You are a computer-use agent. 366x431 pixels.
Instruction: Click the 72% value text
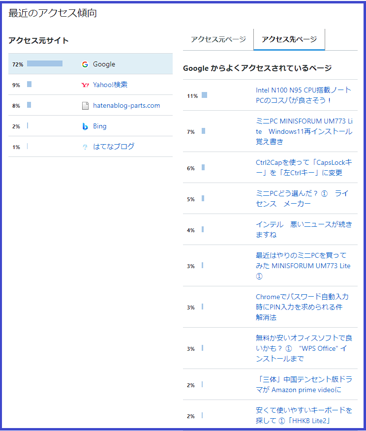click(18, 64)
